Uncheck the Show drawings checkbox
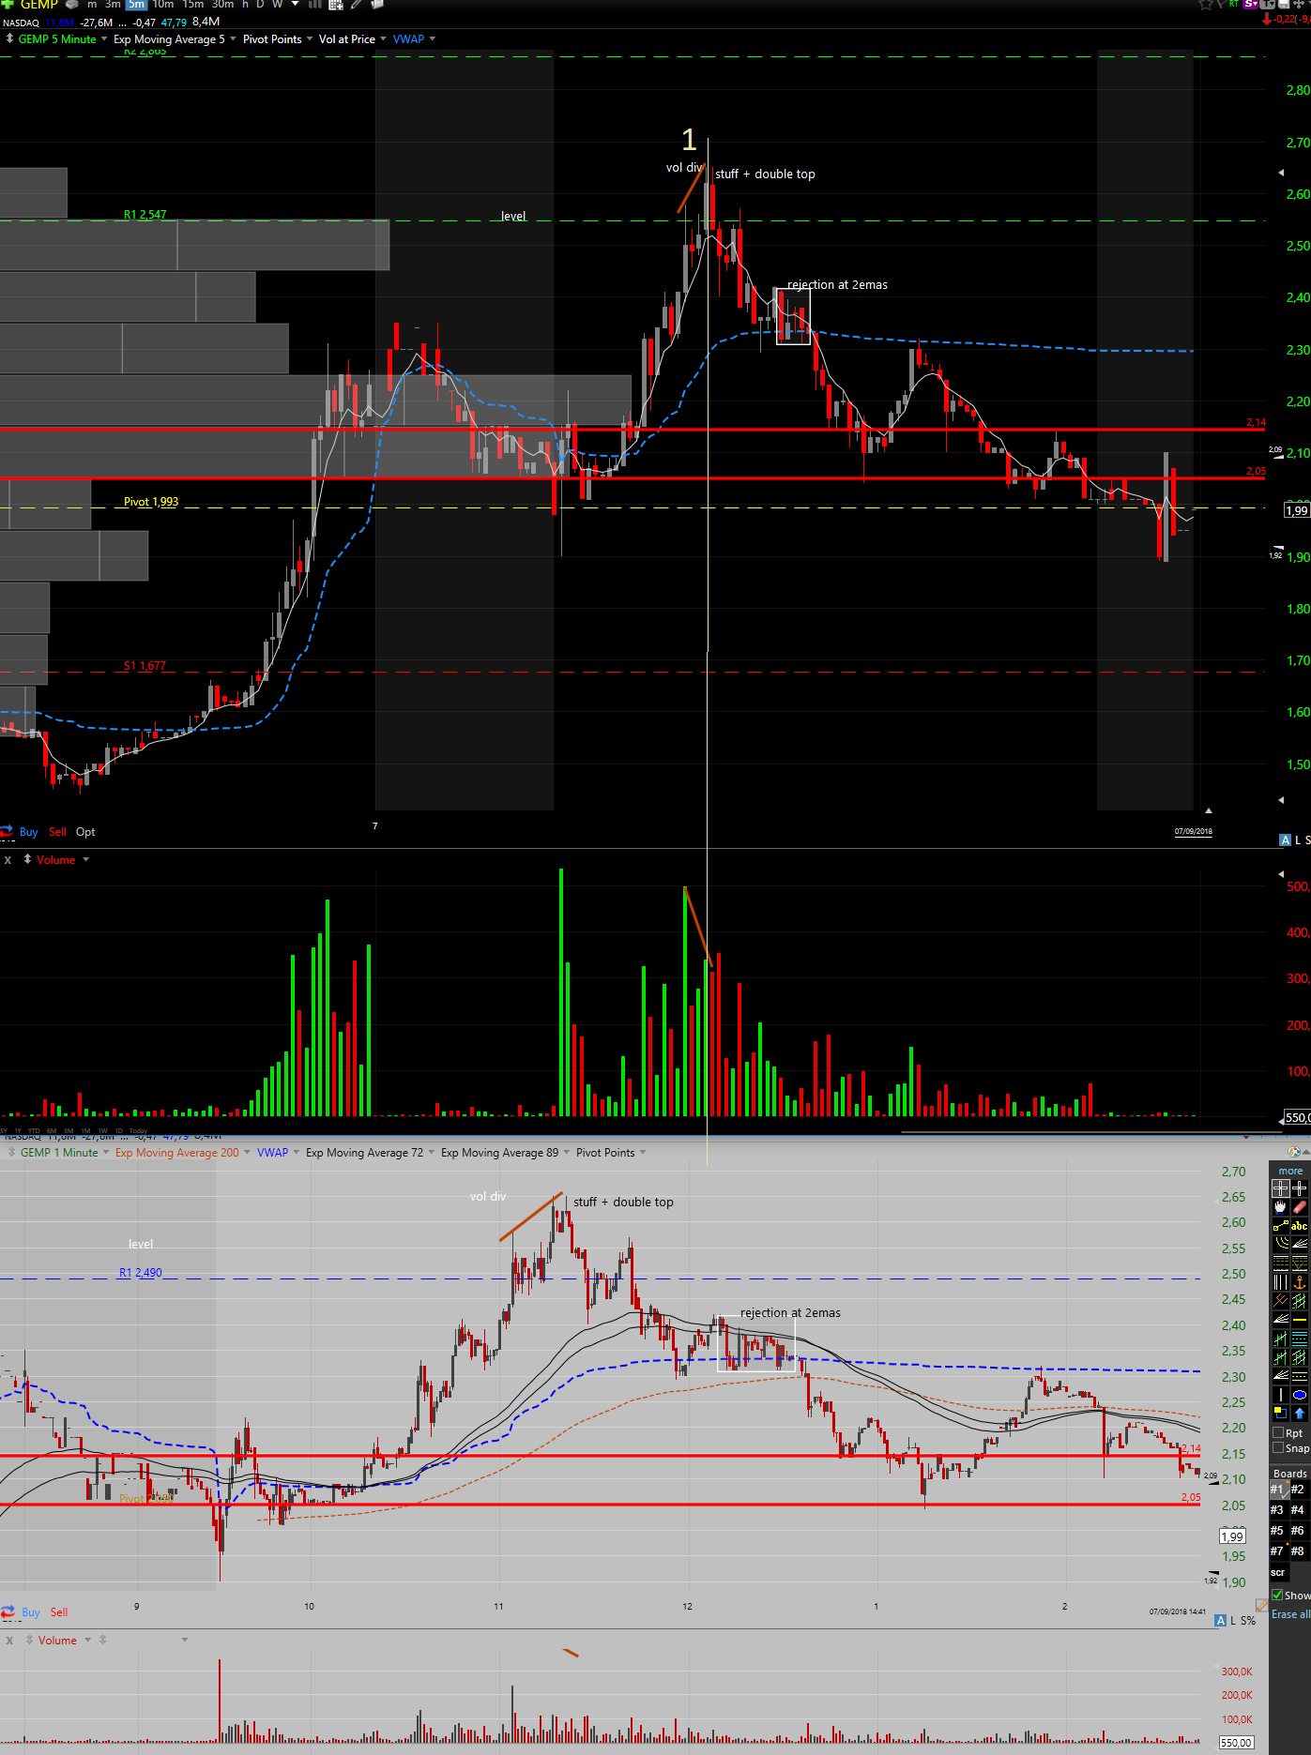This screenshot has width=1311, height=1755. click(x=1277, y=1595)
